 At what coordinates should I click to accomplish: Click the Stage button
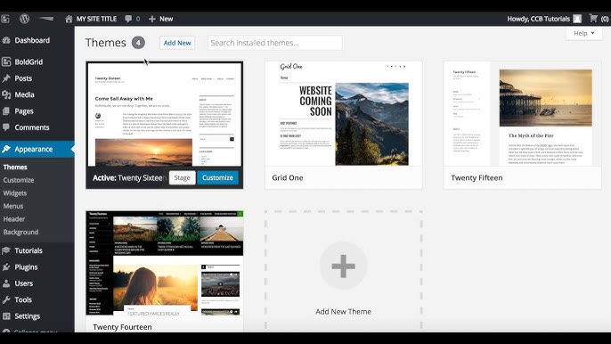point(182,178)
